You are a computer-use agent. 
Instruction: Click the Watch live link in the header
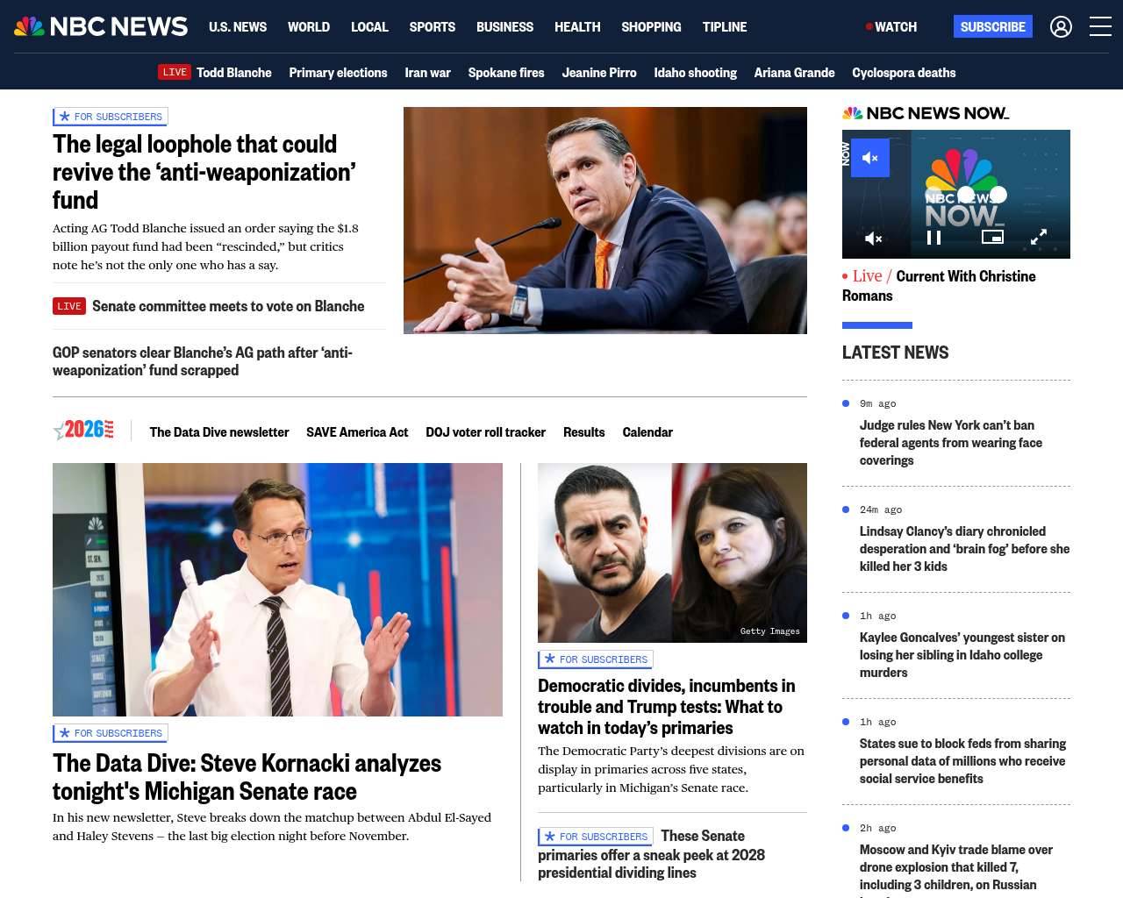pos(891,27)
